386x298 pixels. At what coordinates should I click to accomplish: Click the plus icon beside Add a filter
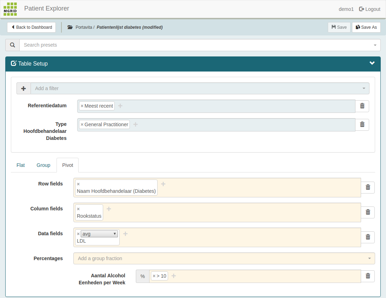click(x=24, y=88)
